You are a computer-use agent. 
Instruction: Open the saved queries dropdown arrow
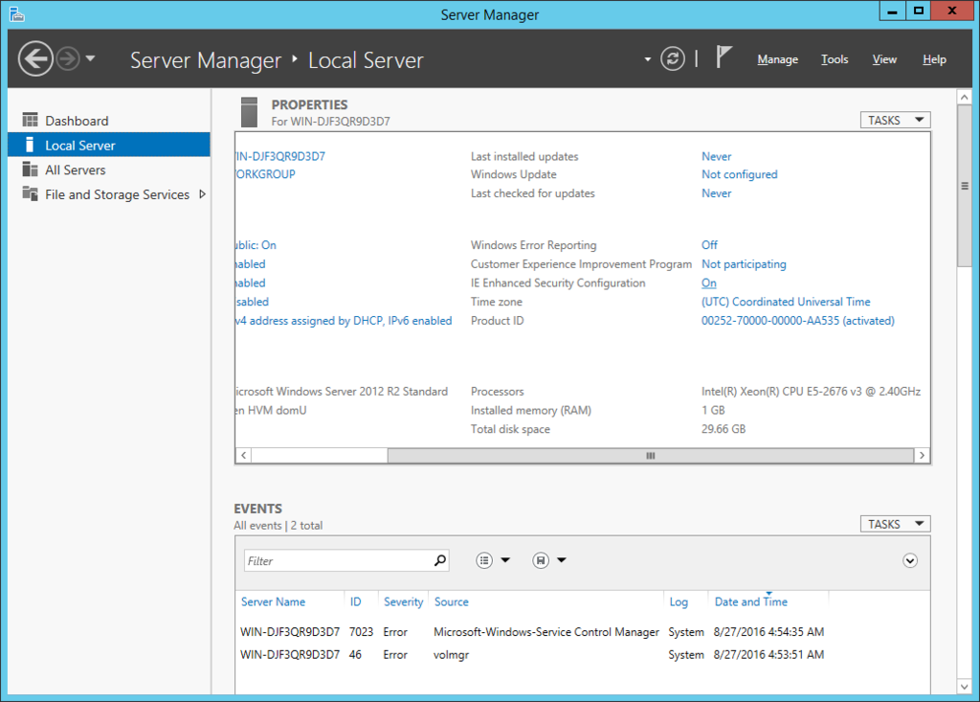562,560
